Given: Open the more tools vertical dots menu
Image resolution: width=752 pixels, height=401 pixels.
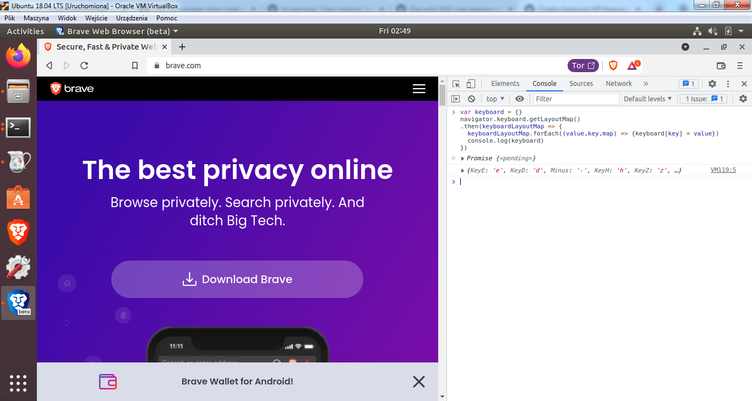Looking at the screenshot, I should coord(728,83).
